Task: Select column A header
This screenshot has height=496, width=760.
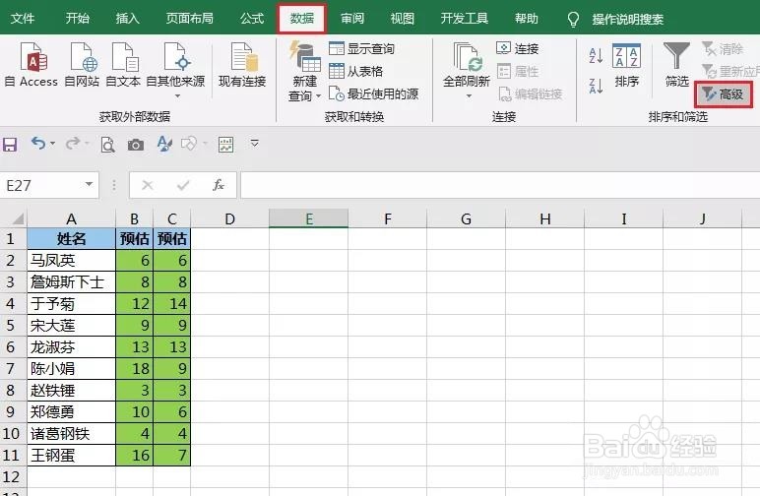Action: tap(71, 218)
